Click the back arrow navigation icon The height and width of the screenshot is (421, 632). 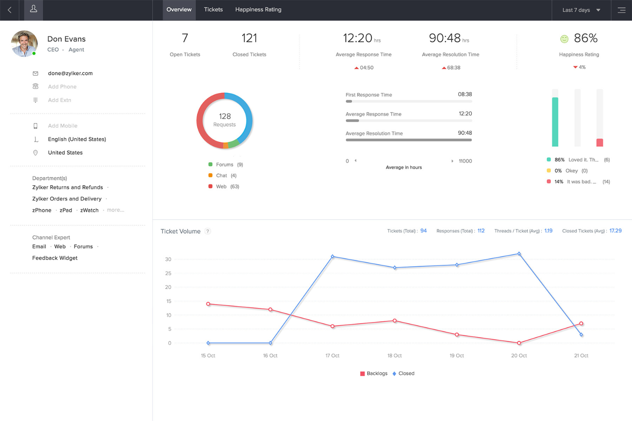9,10
